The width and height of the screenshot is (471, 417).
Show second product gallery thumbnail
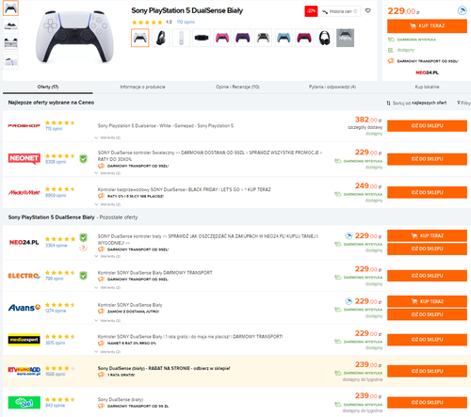point(10,26)
